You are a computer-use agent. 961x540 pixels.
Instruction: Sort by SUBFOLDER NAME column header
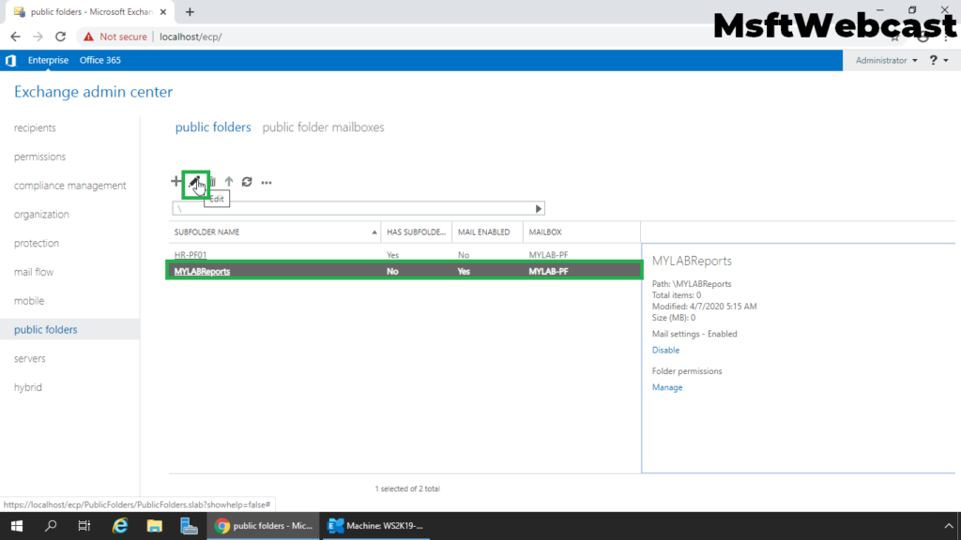[x=275, y=232]
